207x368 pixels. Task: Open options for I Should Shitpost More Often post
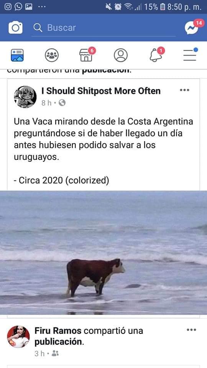pyautogui.click(x=184, y=90)
